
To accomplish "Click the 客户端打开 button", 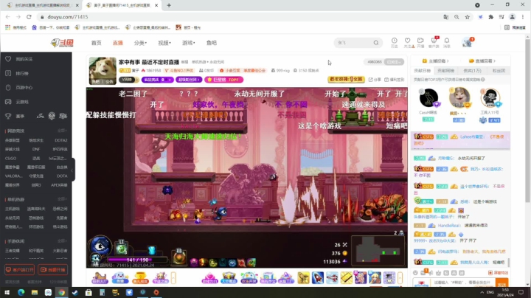I will click(20, 270).
